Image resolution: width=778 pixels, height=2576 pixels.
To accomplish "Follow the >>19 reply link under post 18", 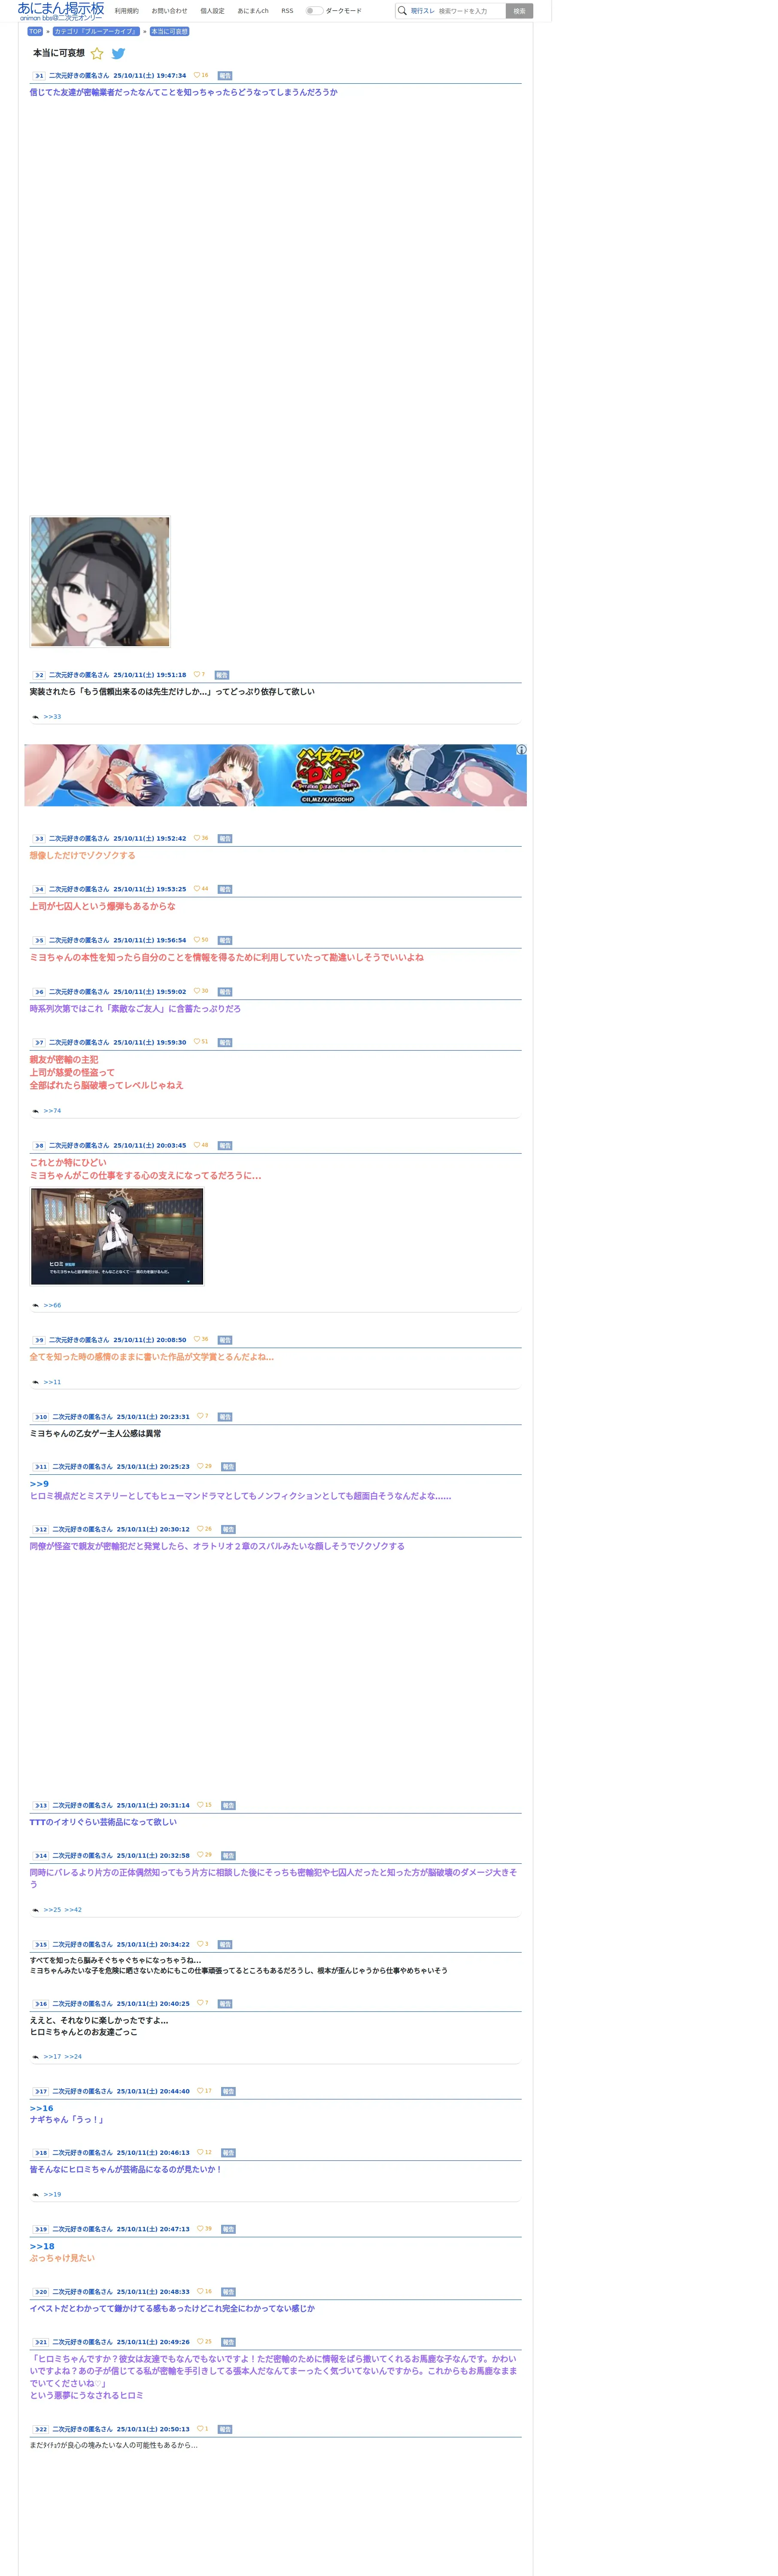I will click(52, 2195).
